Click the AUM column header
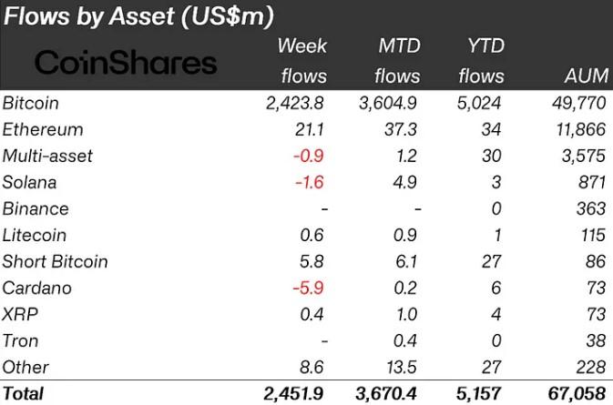 (586, 76)
